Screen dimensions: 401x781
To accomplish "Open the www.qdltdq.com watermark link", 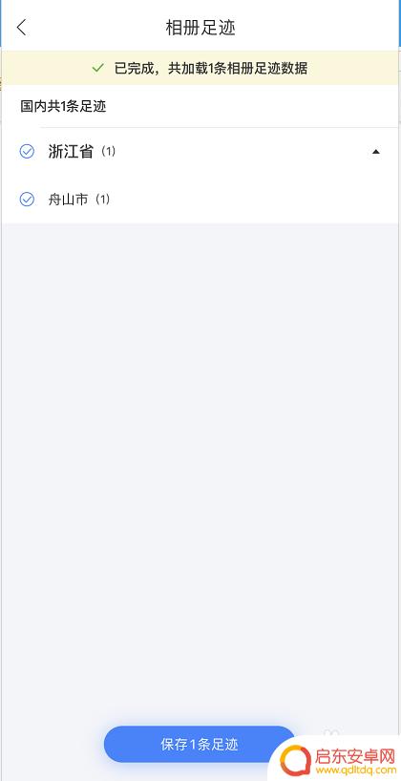I will (x=354, y=769).
